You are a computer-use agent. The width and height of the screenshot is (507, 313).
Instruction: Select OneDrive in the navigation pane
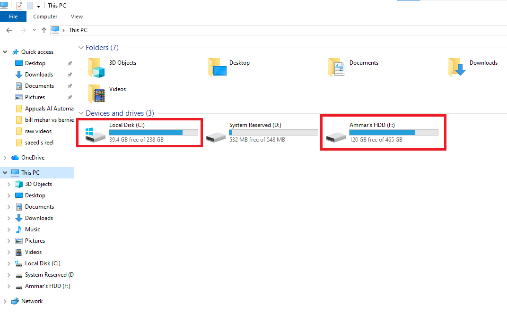click(33, 158)
